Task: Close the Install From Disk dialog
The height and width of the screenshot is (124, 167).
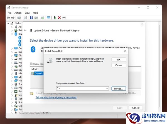Action: coord(125,51)
